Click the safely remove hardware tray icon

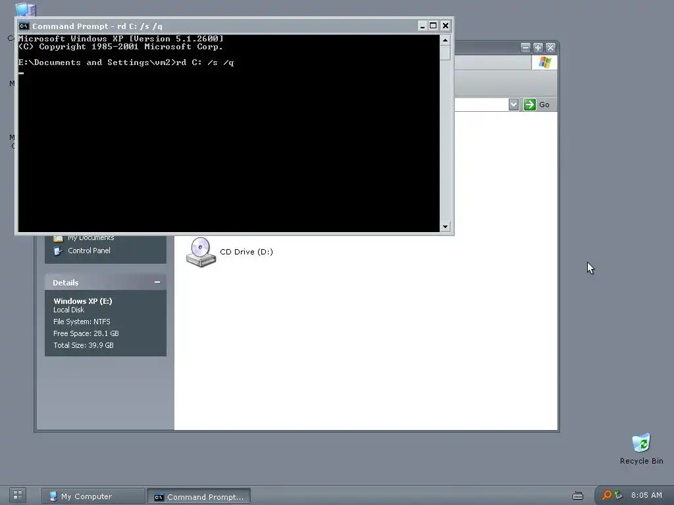[618, 495]
